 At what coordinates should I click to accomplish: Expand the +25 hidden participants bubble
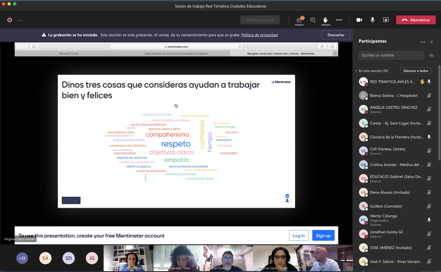22,258
